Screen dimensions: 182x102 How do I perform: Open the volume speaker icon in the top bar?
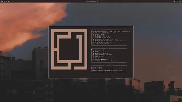tap(177, 1)
